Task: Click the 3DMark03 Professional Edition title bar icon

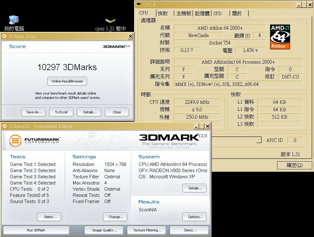Action: click(4, 126)
